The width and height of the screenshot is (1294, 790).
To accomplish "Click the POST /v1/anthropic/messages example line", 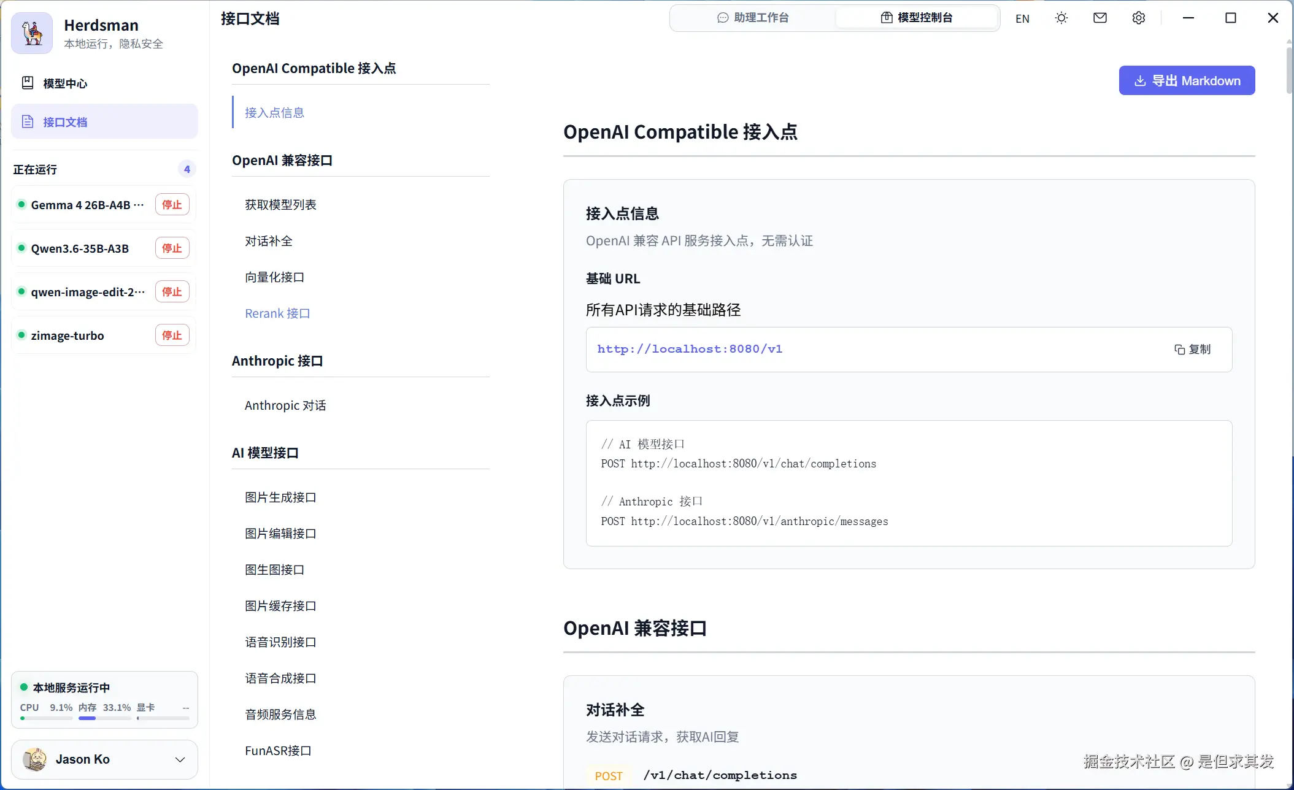I will click(x=744, y=521).
